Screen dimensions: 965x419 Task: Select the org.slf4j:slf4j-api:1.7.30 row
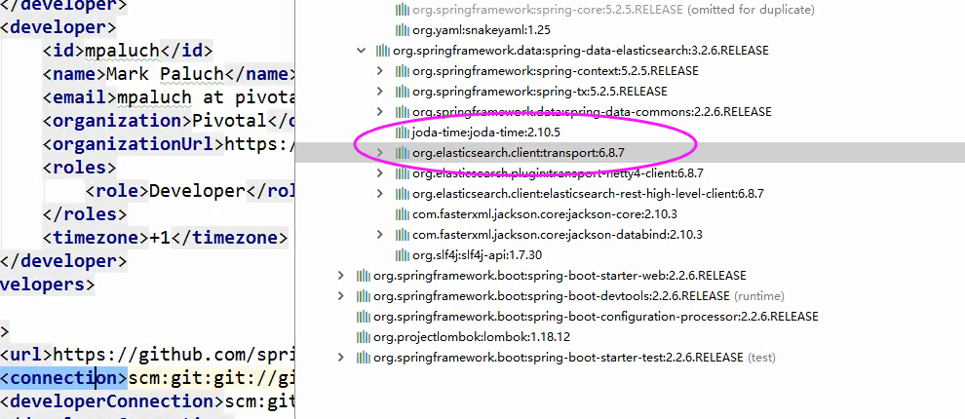tap(631, 254)
